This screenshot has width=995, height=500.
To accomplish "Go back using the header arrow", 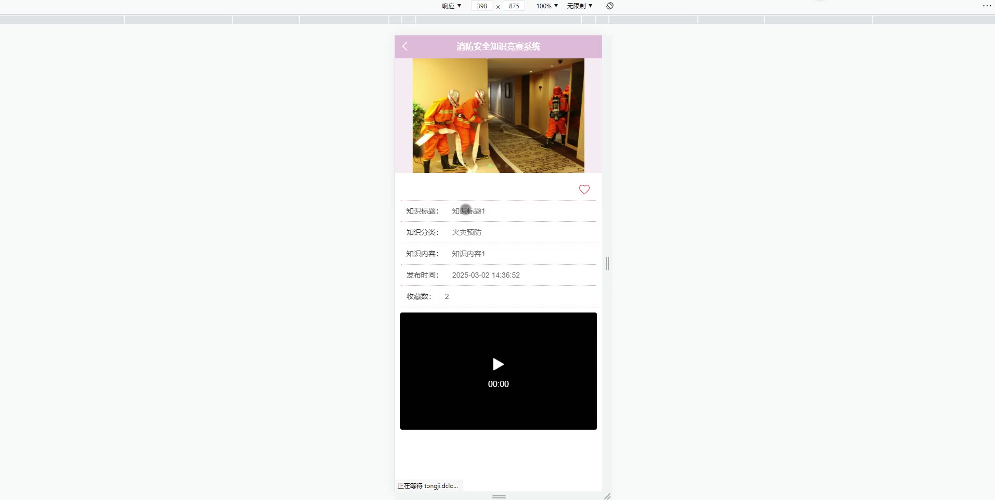I will click(405, 46).
